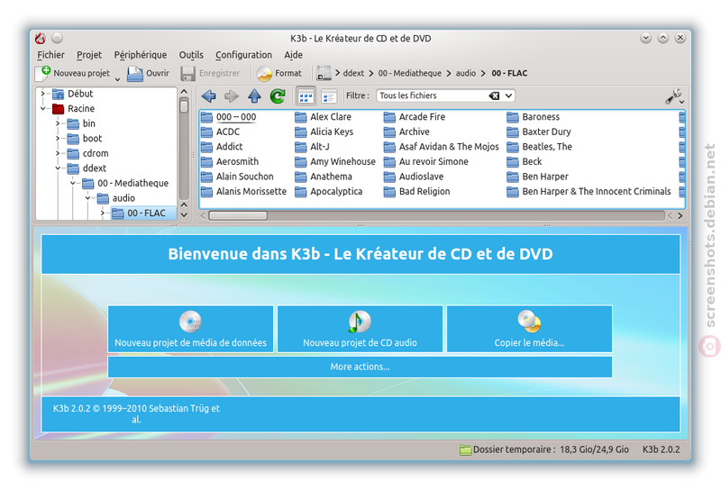The width and height of the screenshot is (721, 490).
Task: Open the Fichier menu
Action: click(50, 55)
